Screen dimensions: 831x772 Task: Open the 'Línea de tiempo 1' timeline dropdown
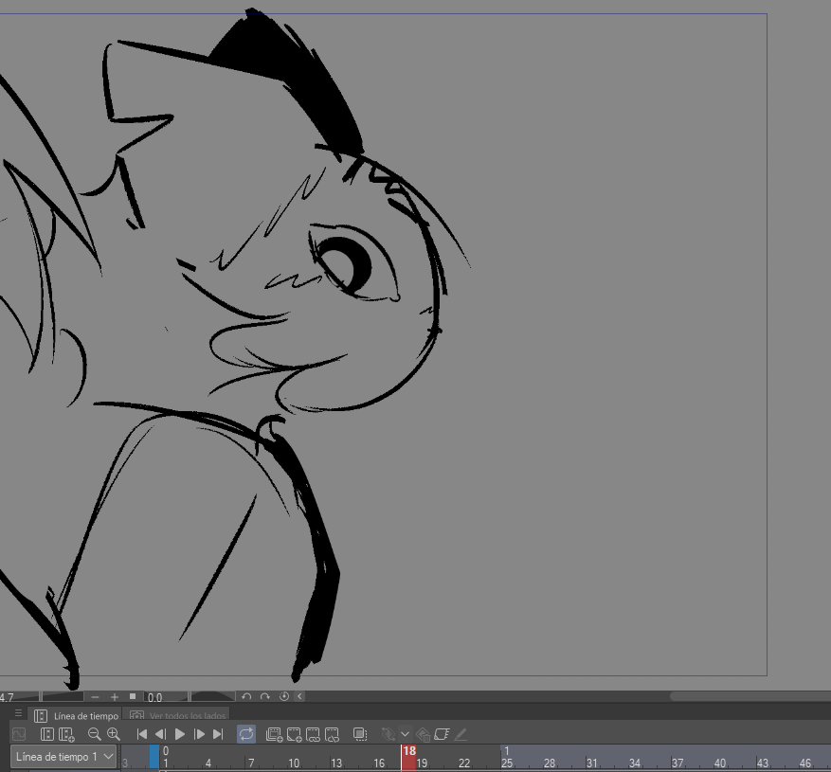point(63,757)
